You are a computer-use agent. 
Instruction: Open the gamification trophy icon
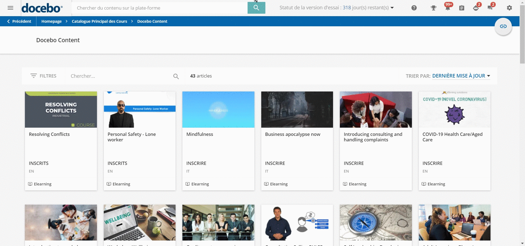coord(434,8)
